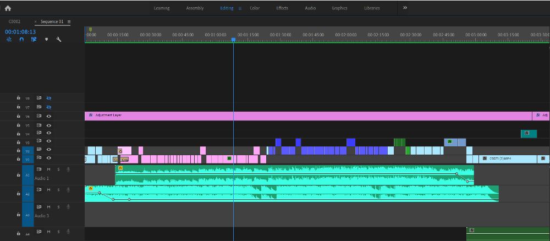Open the Sequence 01 panel menu

coord(69,22)
